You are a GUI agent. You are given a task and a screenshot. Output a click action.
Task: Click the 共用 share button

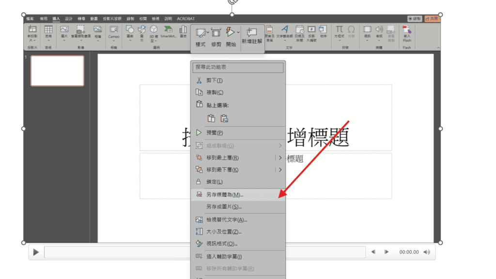click(432, 18)
